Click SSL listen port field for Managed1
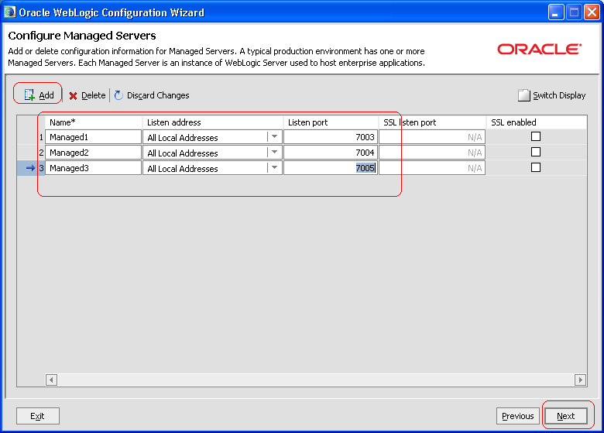Viewport: 604px width, 433px height. coord(432,137)
